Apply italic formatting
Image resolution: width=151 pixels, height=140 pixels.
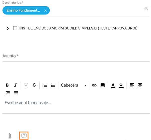tap(16, 85)
